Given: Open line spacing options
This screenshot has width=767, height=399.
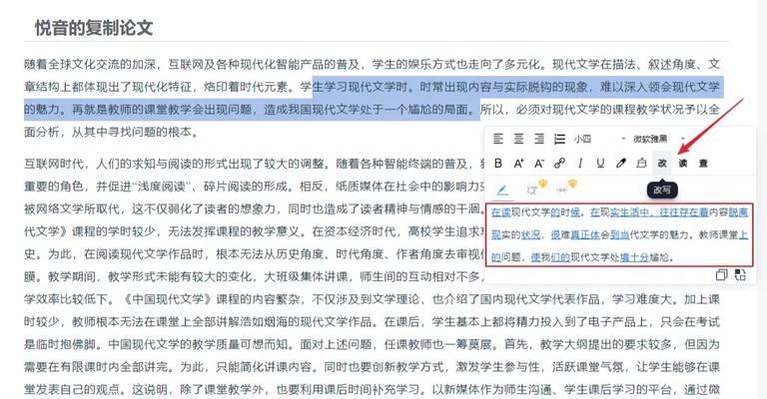Looking at the screenshot, I should click(x=559, y=140).
